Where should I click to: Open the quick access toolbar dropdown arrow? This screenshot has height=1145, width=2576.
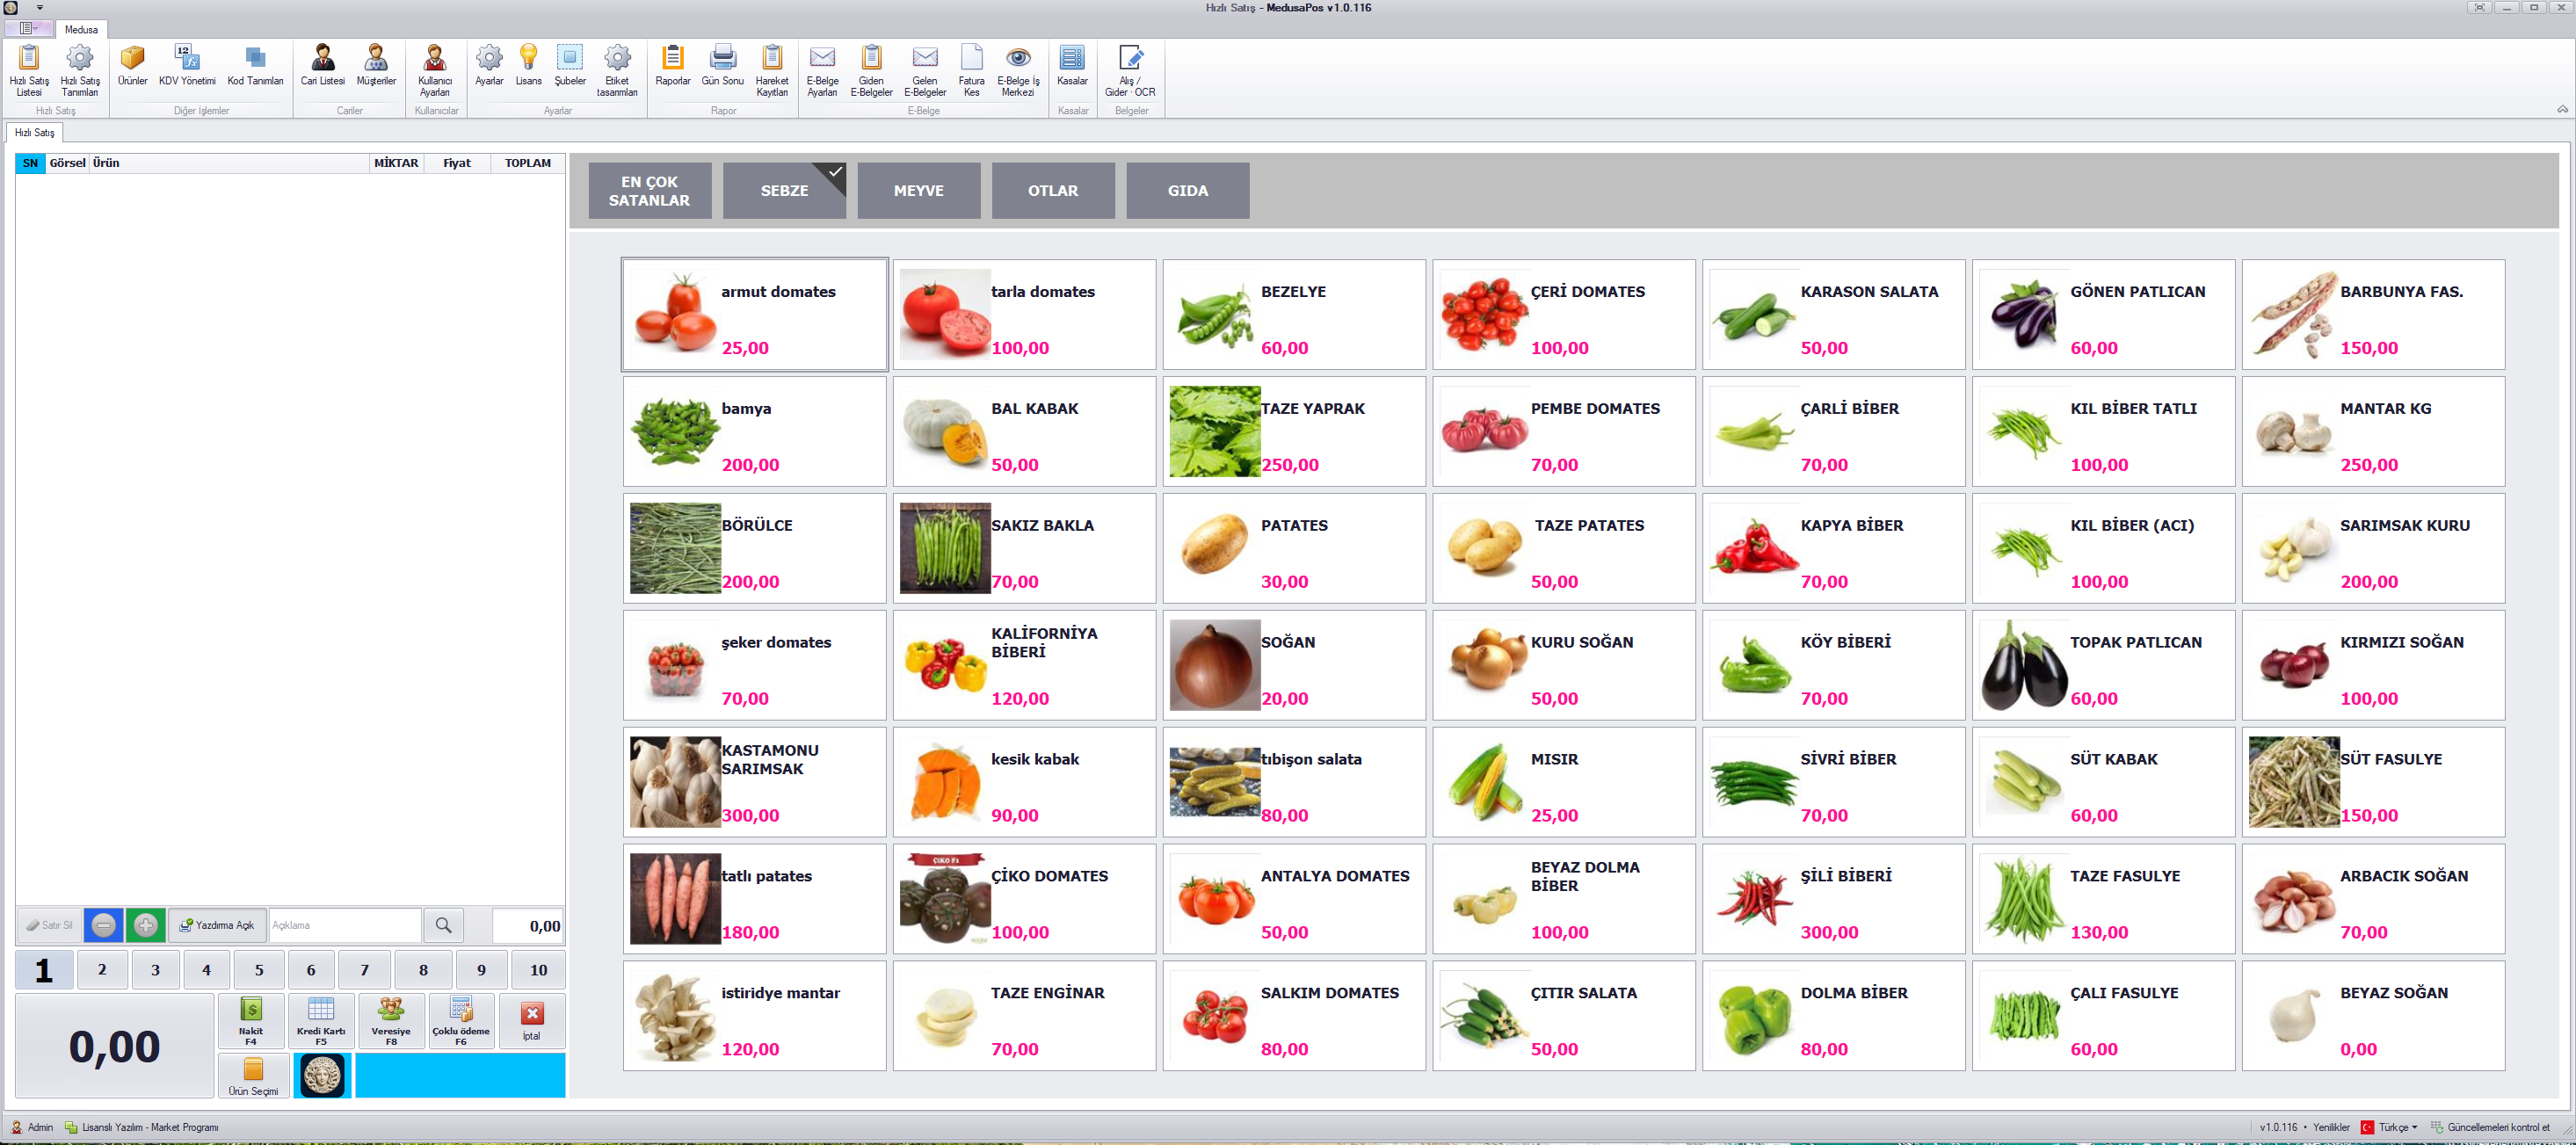[x=40, y=7]
